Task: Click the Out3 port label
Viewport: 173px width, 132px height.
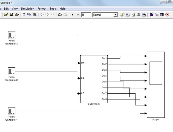Action: pos(104,70)
